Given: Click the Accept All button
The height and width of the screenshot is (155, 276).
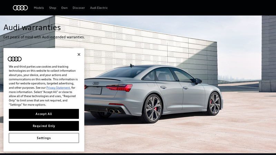Looking at the screenshot, I should click(44, 114).
